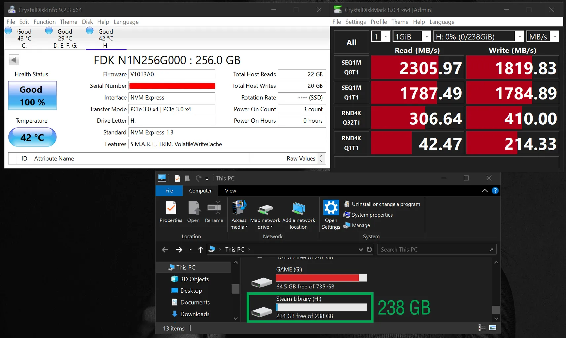This screenshot has height=338, width=566.
Task: Click the refresh icon in the address bar
Action: pos(369,250)
